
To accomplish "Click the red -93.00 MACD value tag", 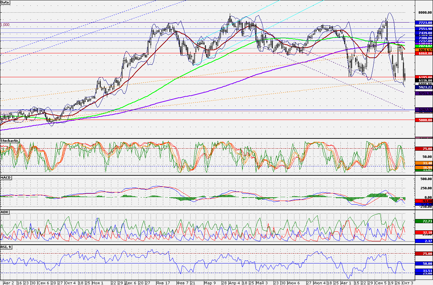I will (423, 201).
